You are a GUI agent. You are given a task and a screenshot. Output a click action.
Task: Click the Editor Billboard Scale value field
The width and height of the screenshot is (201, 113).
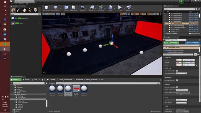click(182, 73)
